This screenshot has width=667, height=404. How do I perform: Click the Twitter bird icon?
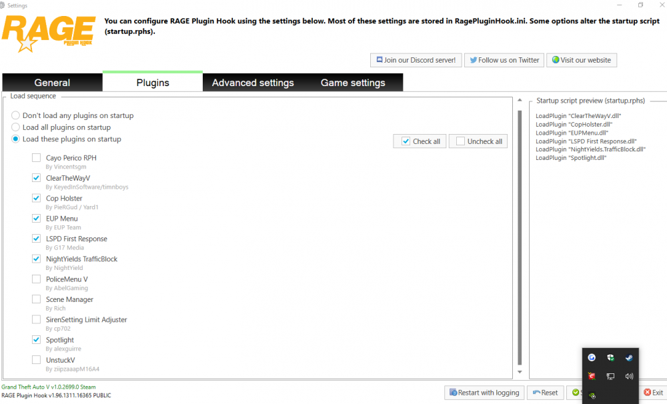[473, 61]
